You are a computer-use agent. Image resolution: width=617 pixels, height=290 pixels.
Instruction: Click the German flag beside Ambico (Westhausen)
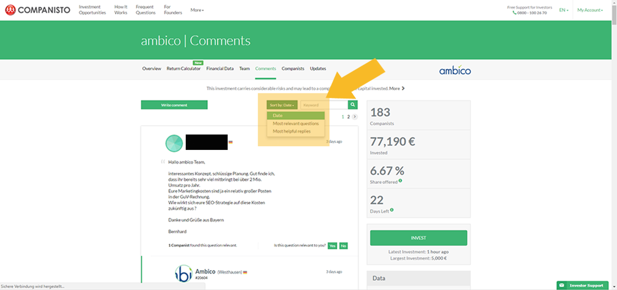[245, 272]
